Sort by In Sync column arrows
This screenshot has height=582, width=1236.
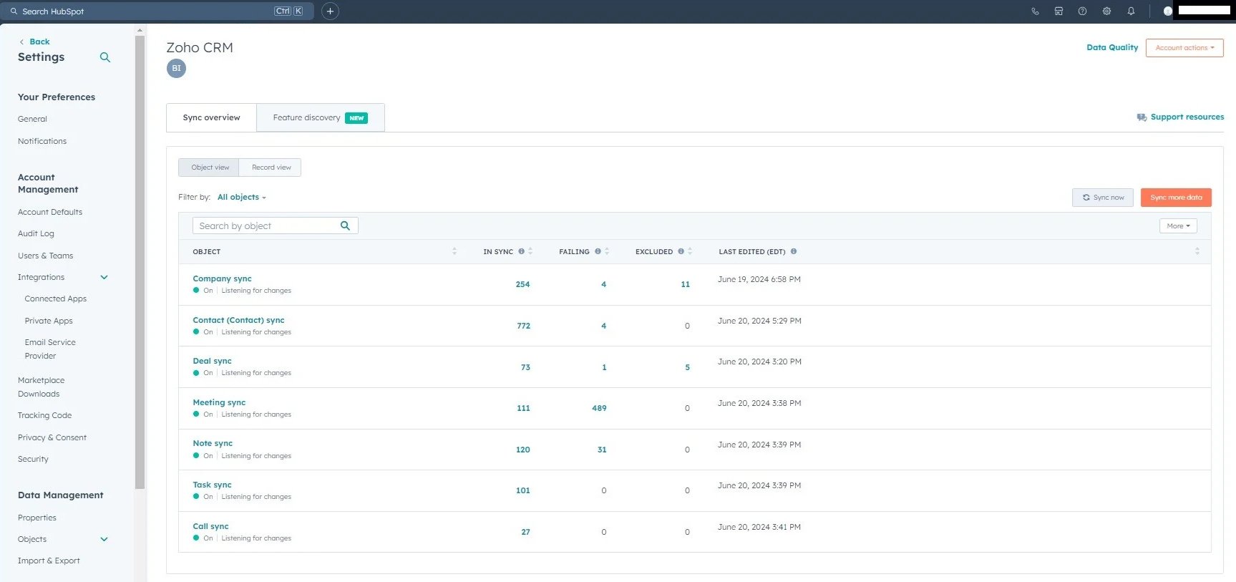tap(530, 251)
